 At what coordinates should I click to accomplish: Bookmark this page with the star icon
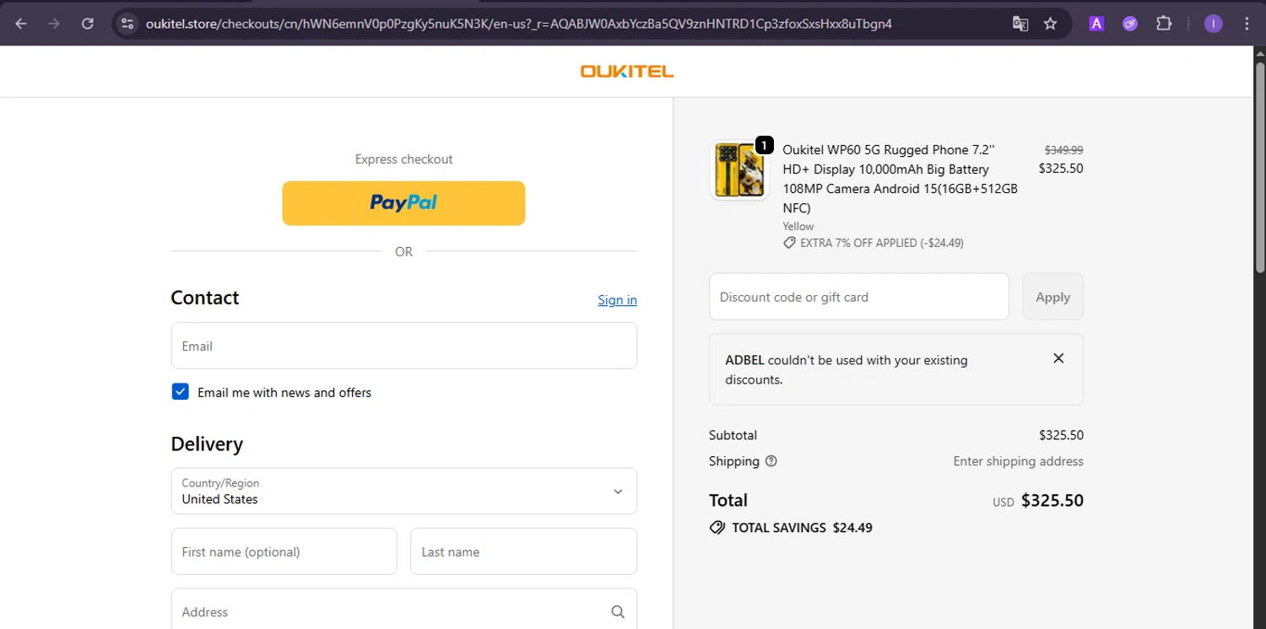(x=1051, y=24)
